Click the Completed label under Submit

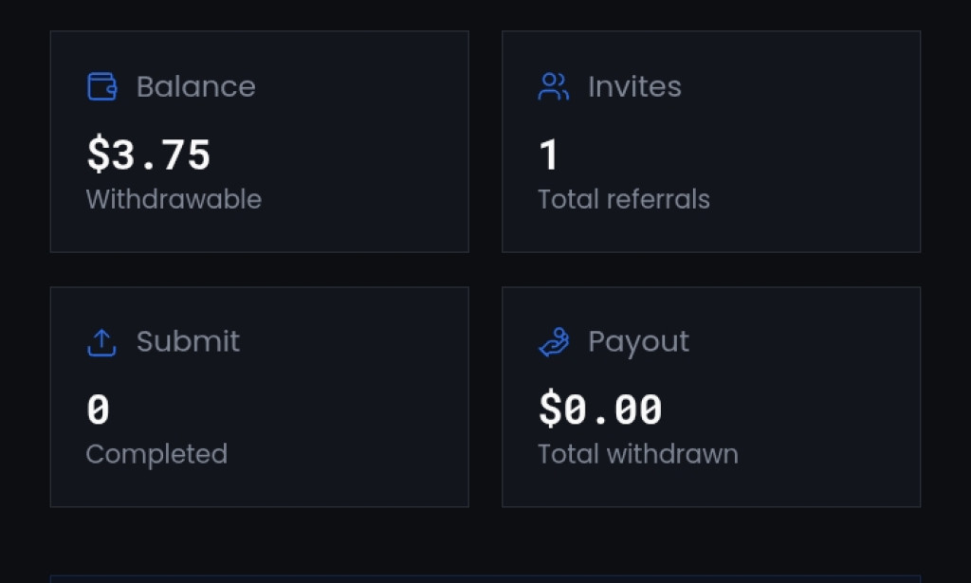click(x=156, y=455)
